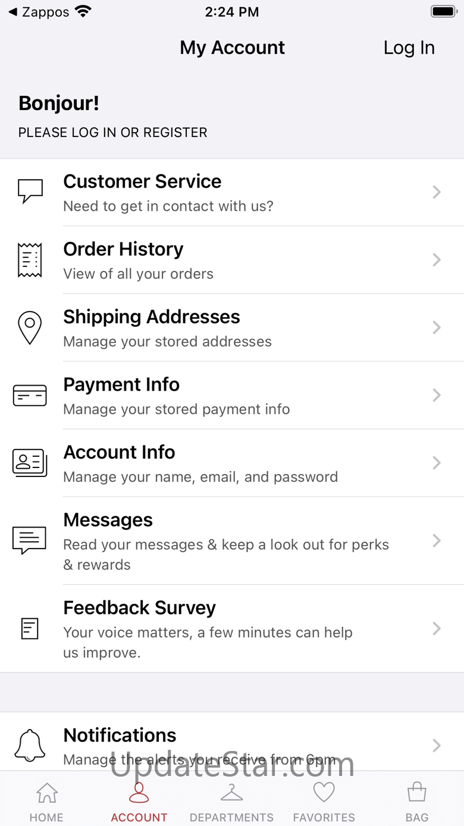
Task: Switch to the Home tab
Action: click(46, 802)
